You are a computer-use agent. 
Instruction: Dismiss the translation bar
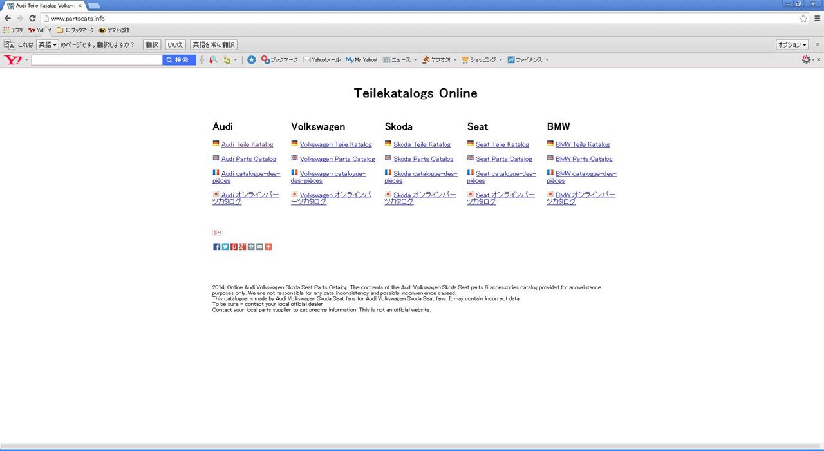(x=818, y=44)
